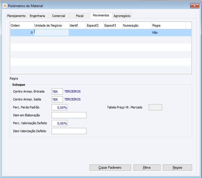Open the Filtros button
This screenshot has height=178, width=202.
pos(147,168)
